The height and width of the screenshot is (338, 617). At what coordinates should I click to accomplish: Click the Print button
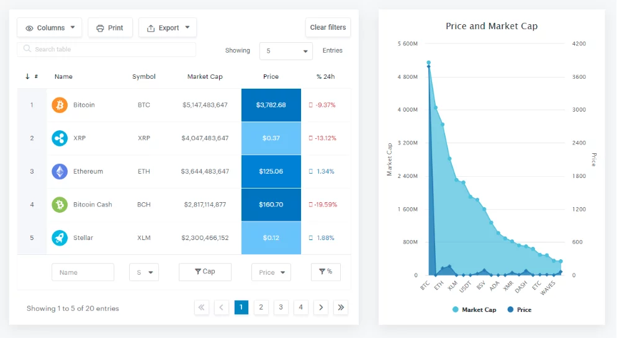pos(110,28)
